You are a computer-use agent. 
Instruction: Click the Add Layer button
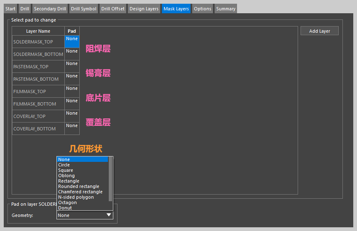(x=319, y=31)
